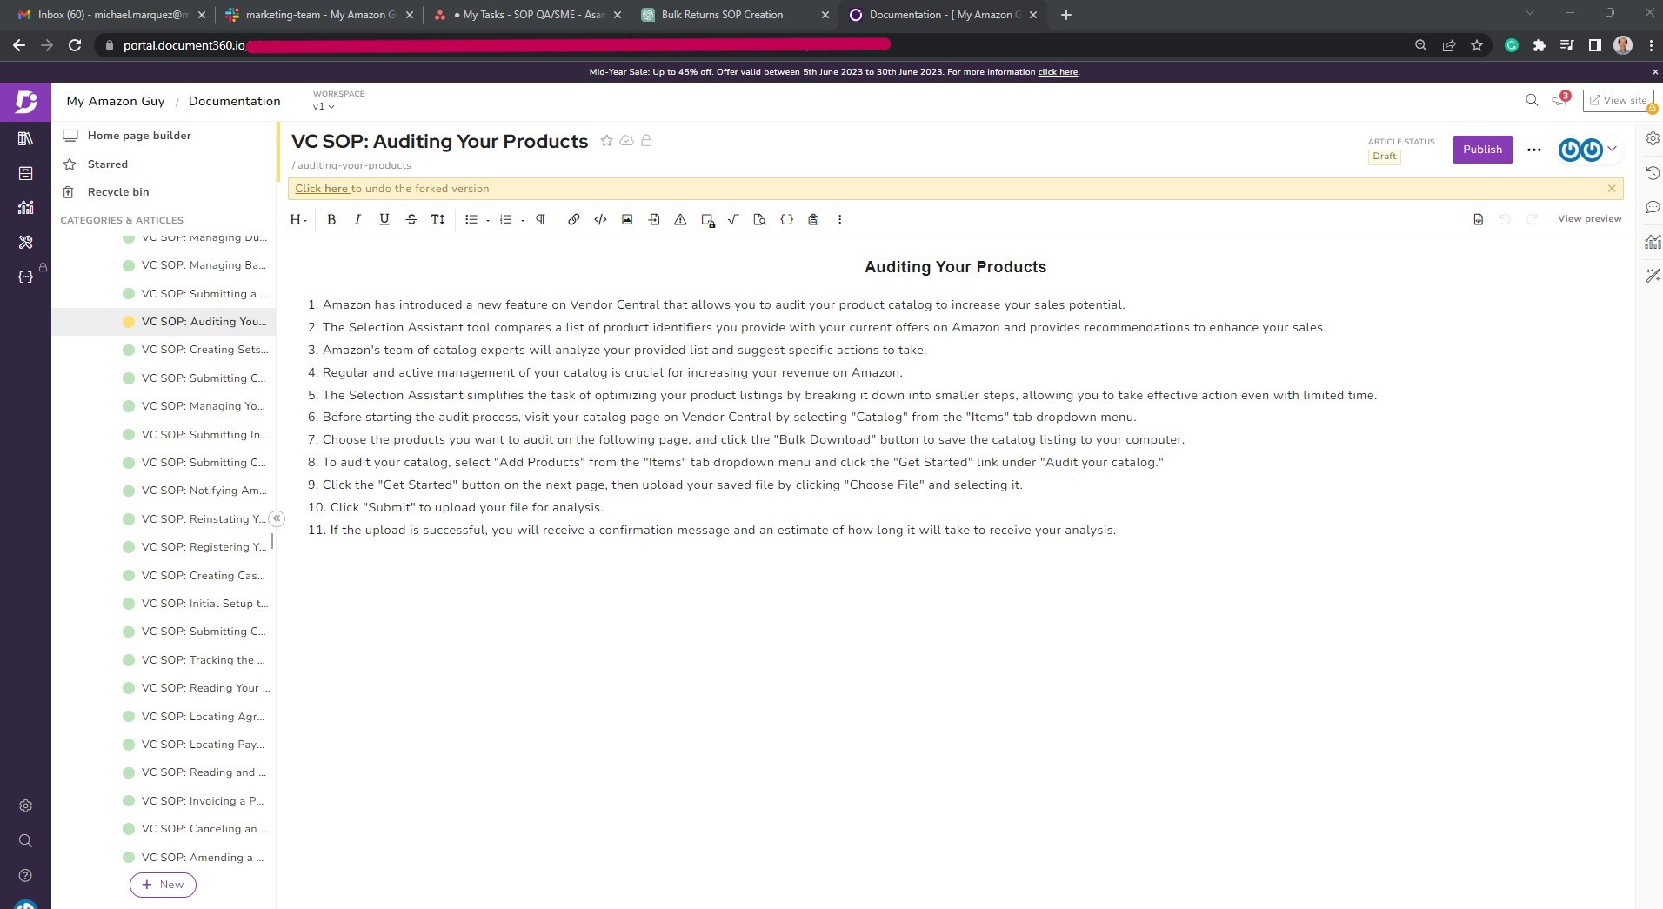The height and width of the screenshot is (909, 1663).
Task: Open View site in new window
Action: [x=1618, y=101]
